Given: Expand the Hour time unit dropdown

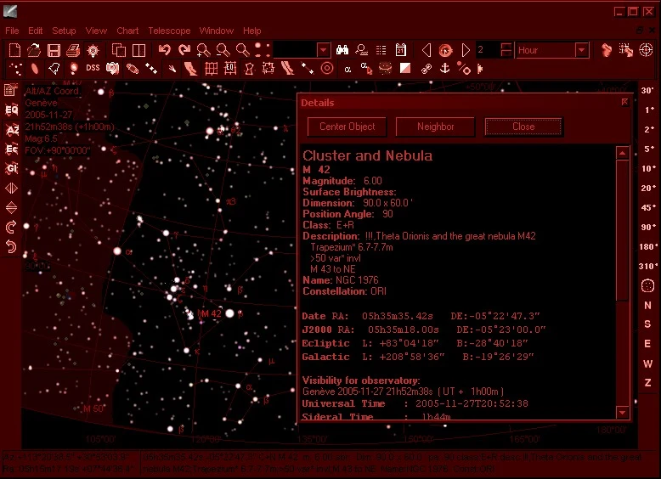Looking at the screenshot, I should click(x=582, y=50).
